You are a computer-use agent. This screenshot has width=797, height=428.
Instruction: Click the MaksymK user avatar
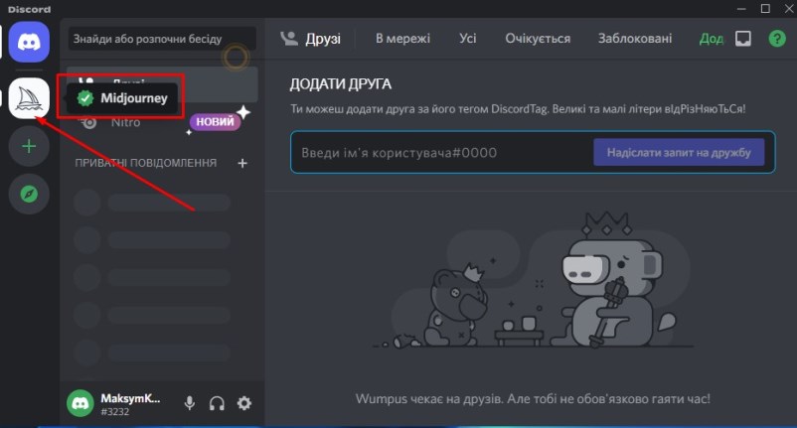tap(80, 403)
